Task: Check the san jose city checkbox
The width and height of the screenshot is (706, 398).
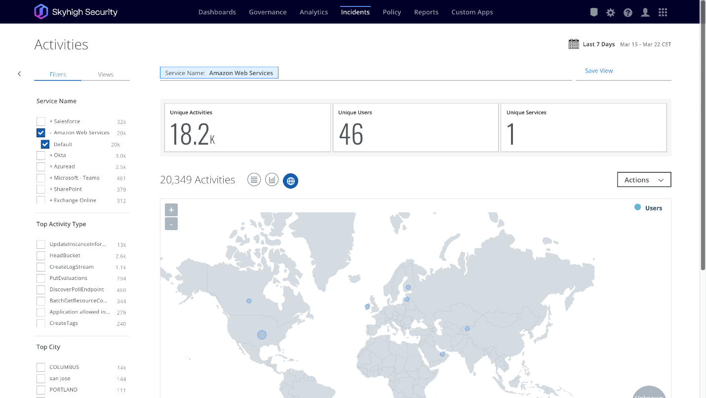Action: [x=41, y=379]
